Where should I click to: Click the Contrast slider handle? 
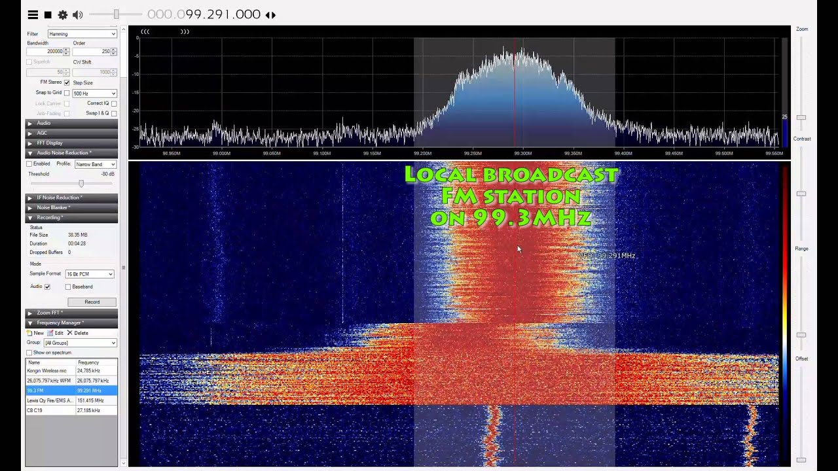pyautogui.click(x=801, y=194)
